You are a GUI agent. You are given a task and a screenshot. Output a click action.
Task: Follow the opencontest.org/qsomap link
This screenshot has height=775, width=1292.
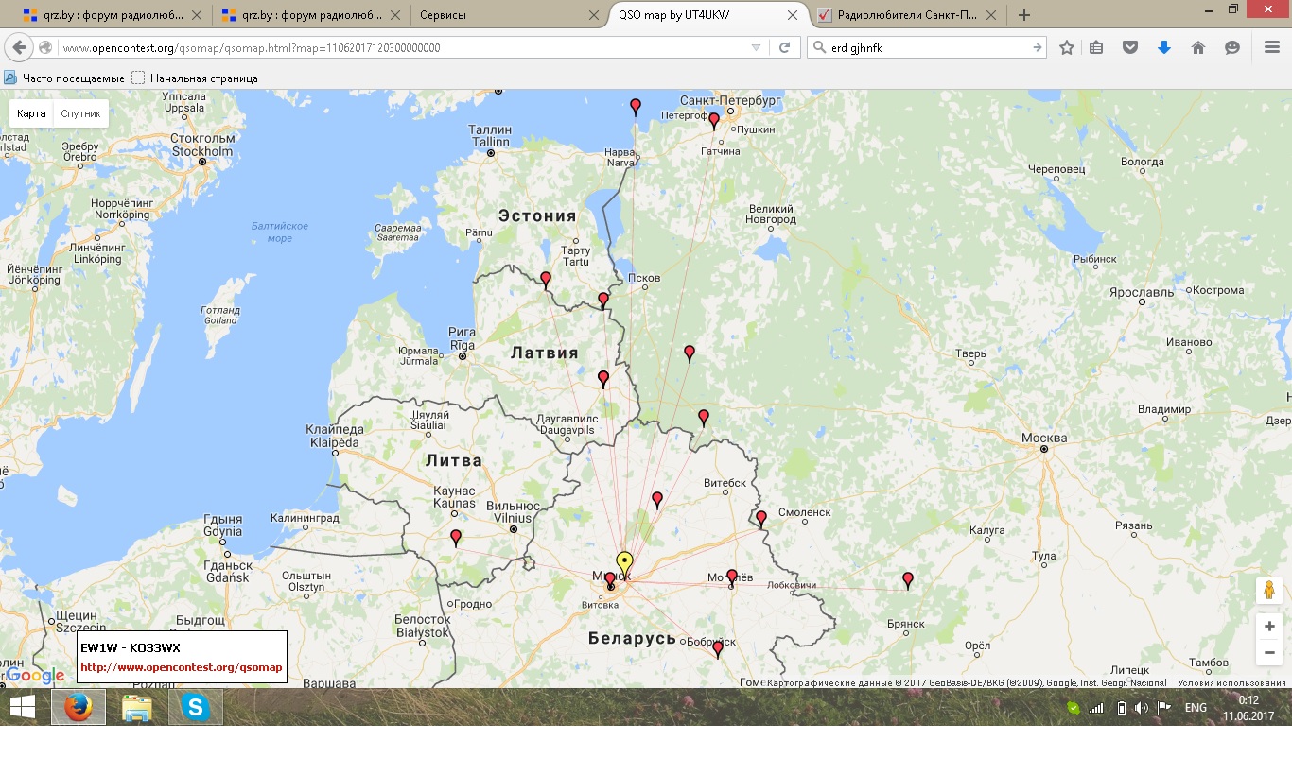(181, 667)
